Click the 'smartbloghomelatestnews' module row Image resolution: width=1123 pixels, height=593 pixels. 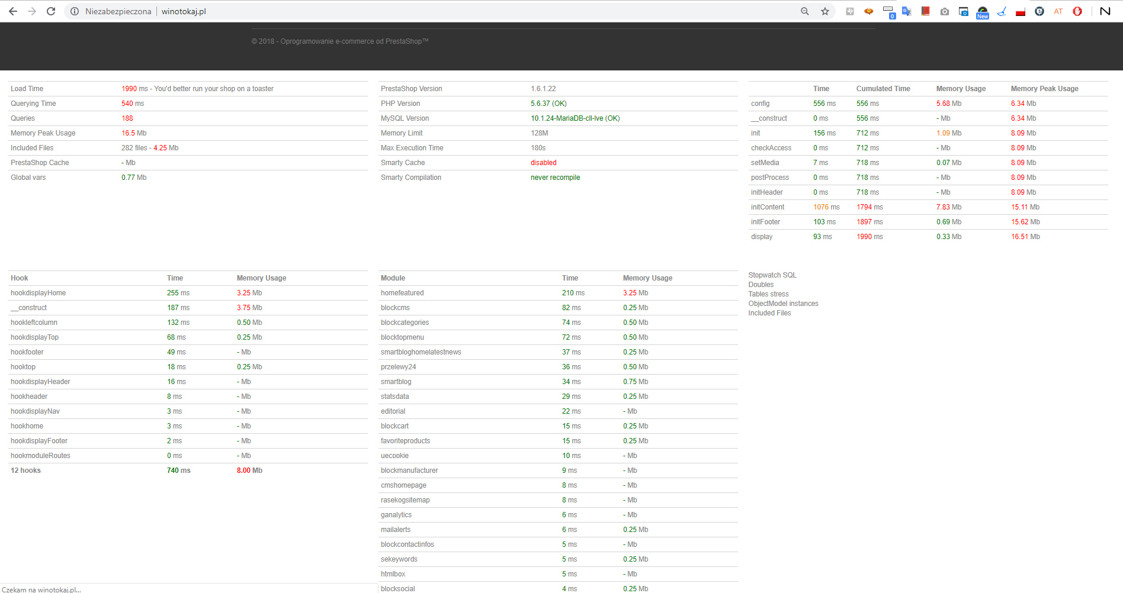tap(558, 352)
